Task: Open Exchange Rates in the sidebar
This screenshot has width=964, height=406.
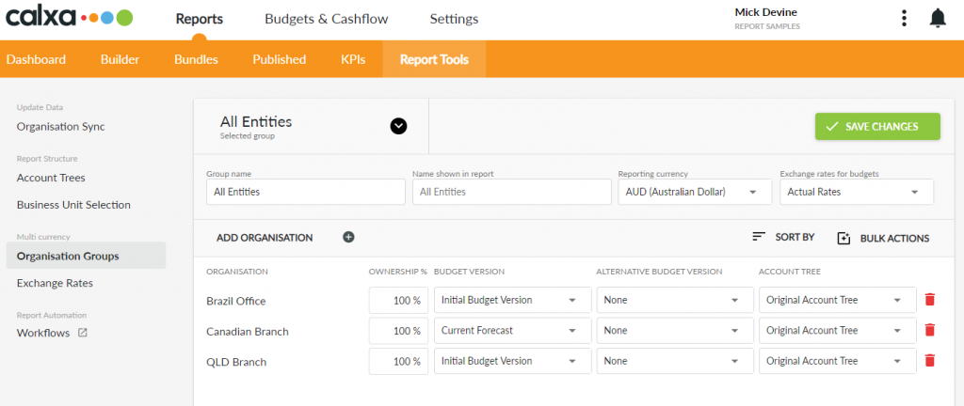Action: point(55,283)
